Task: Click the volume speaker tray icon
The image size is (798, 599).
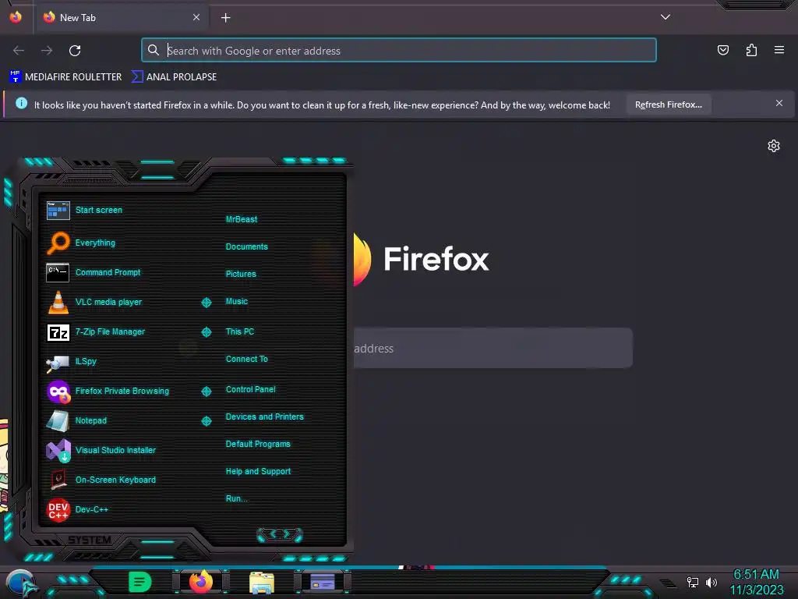Action: [x=711, y=582]
